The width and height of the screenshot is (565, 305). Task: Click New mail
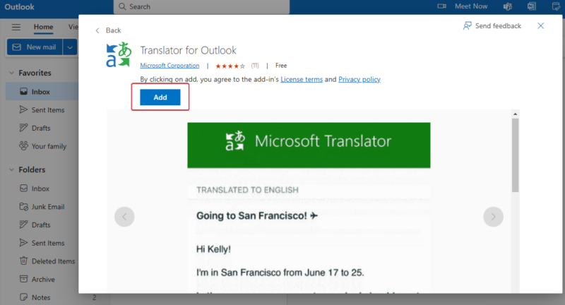pos(35,47)
